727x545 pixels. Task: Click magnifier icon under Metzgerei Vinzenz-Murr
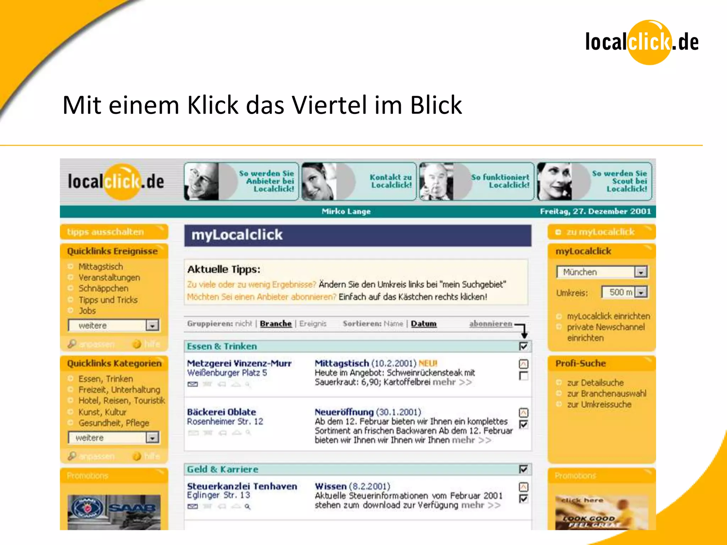(x=247, y=384)
